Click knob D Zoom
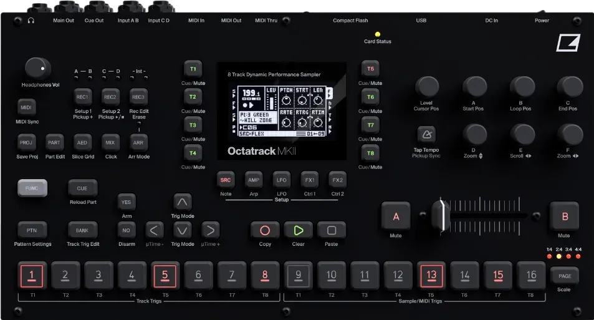Screen dimensions: 594x320 click(x=474, y=135)
